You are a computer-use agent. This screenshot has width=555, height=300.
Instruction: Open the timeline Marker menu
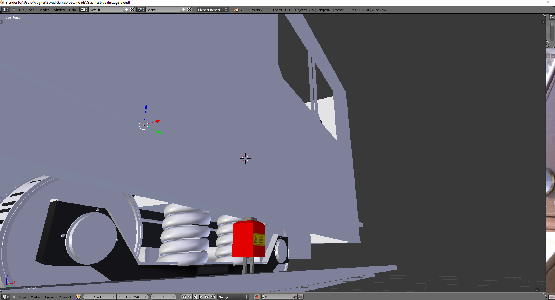[x=36, y=297]
